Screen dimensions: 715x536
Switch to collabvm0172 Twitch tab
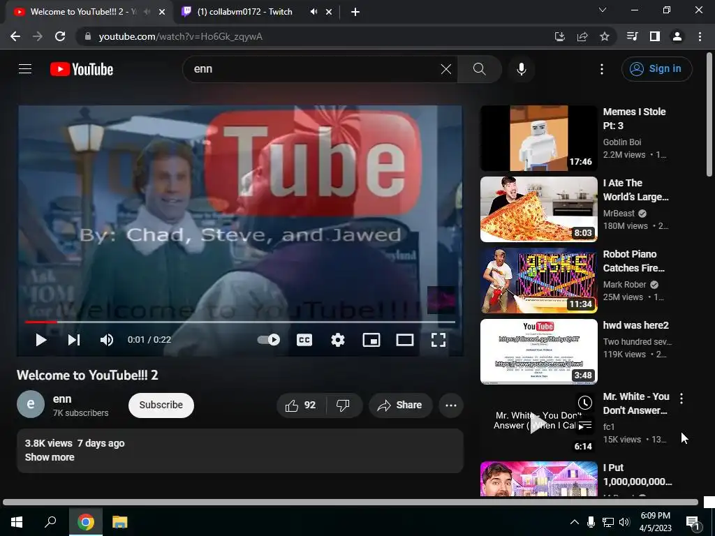click(244, 12)
